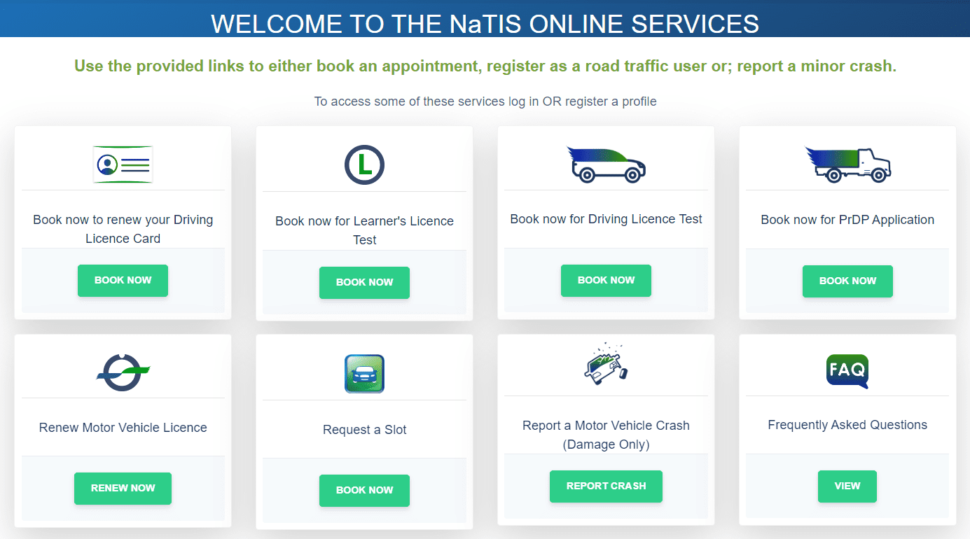Click the Report Crash button
This screenshot has height=539, width=970.
[606, 486]
